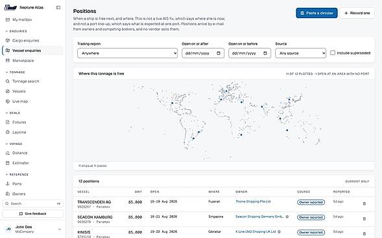Click the Open on or before date field

pos(250,53)
